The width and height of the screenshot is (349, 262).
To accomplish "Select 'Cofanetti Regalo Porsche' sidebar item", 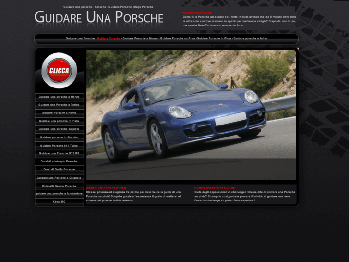I will tap(59, 186).
